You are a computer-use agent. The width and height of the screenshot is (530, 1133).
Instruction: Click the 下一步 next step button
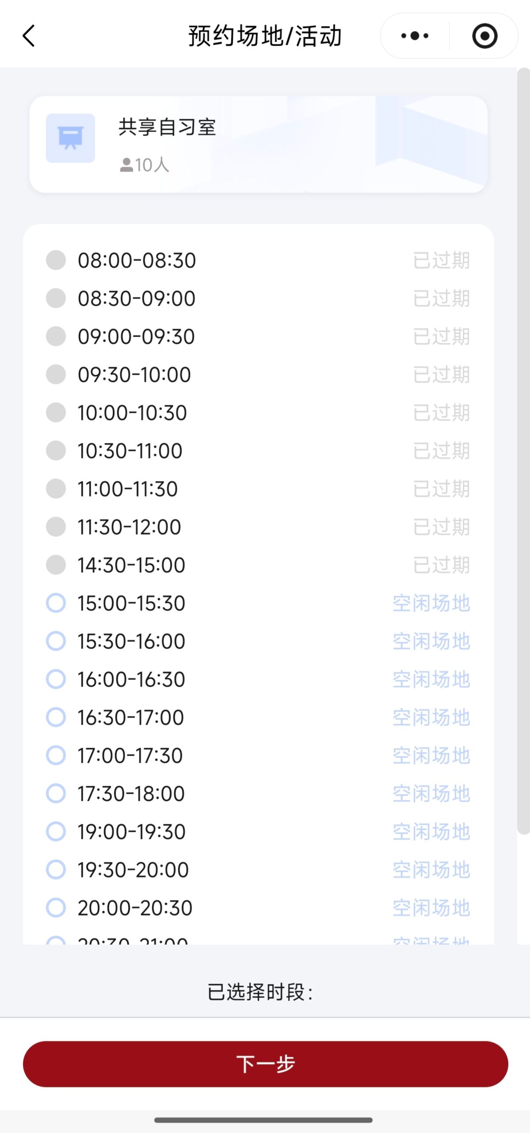(x=265, y=1064)
